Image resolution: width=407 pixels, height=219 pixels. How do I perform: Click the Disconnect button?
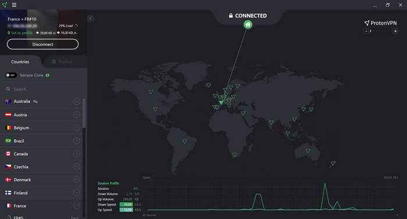click(42, 44)
